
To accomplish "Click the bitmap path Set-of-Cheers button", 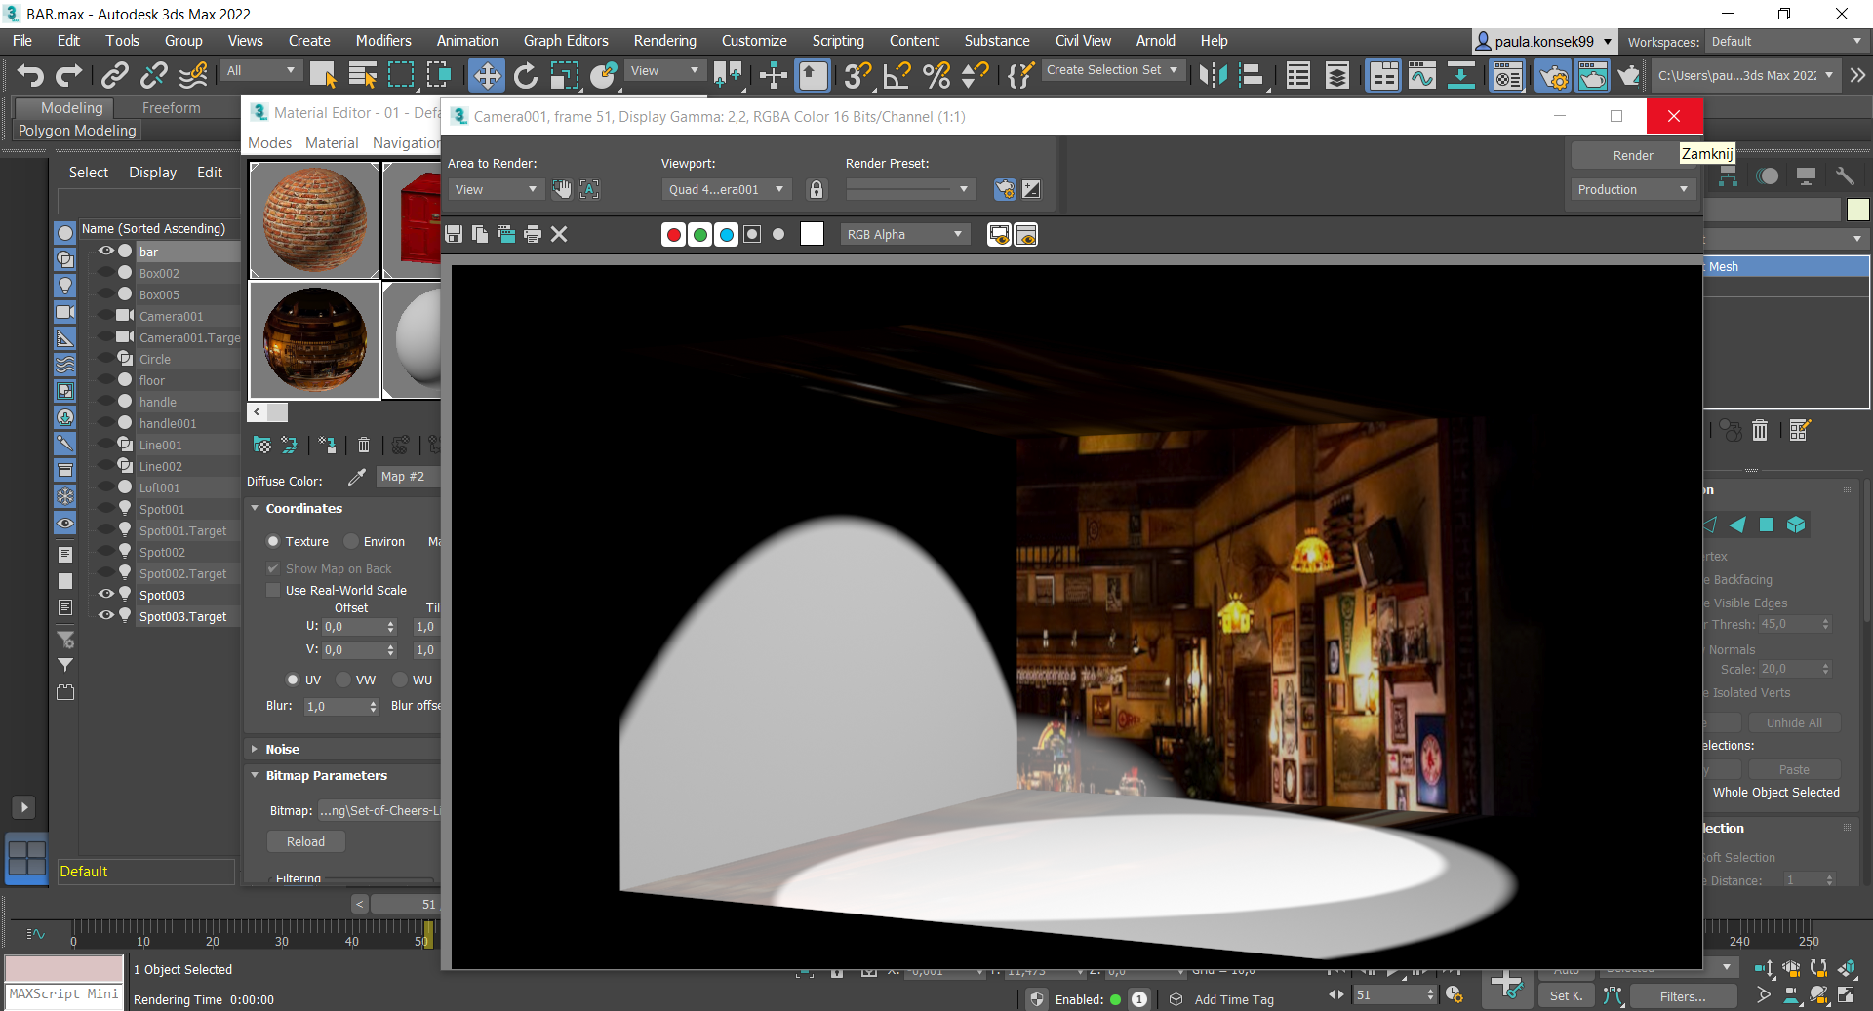I will [379, 810].
